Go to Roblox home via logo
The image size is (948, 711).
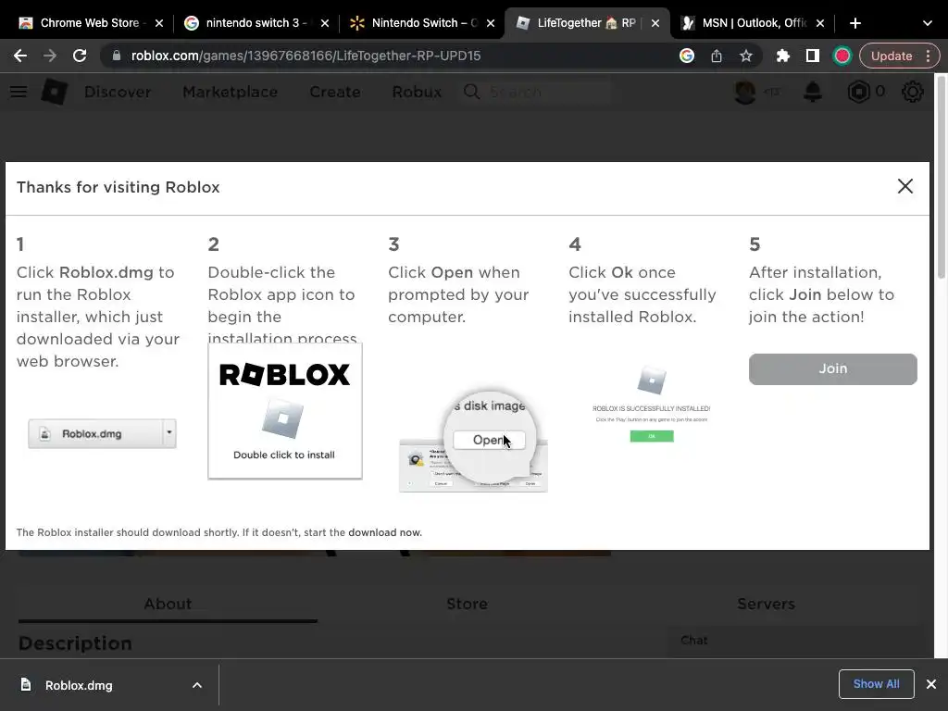tap(55, 92)
